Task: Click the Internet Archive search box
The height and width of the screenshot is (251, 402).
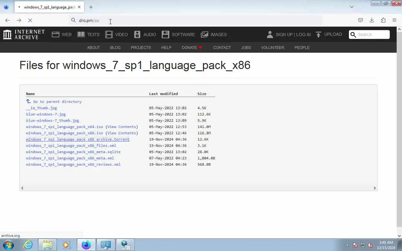Action: pos(369,35)
